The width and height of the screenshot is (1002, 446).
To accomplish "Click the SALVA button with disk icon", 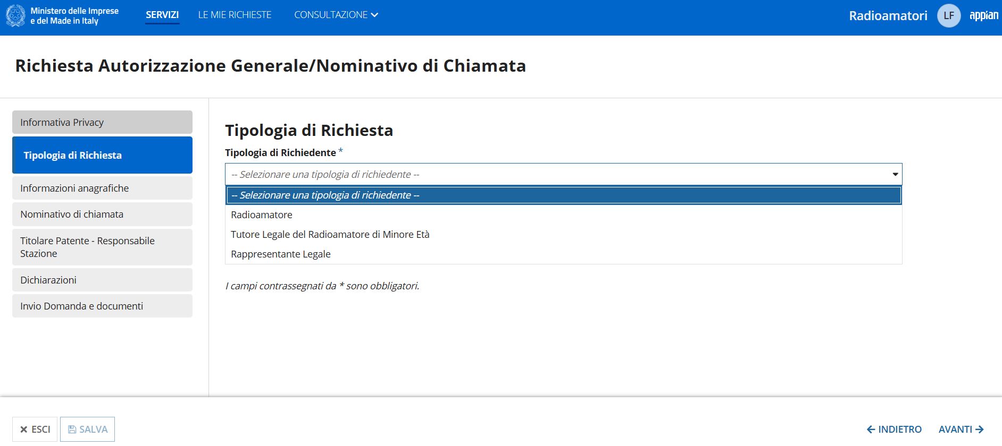I will click(x=87, y=429).
